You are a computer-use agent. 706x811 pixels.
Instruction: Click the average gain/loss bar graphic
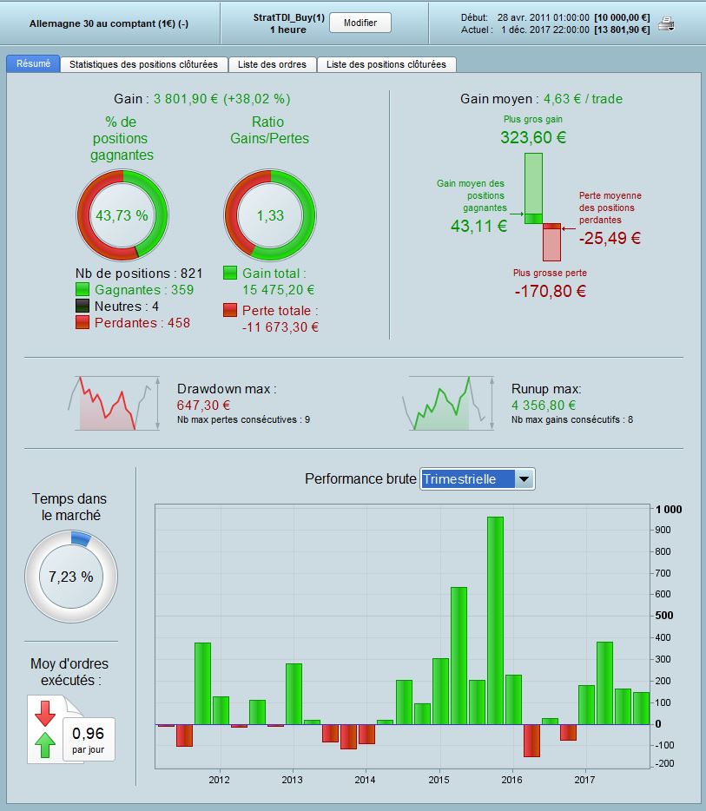(x=543, y=207)
